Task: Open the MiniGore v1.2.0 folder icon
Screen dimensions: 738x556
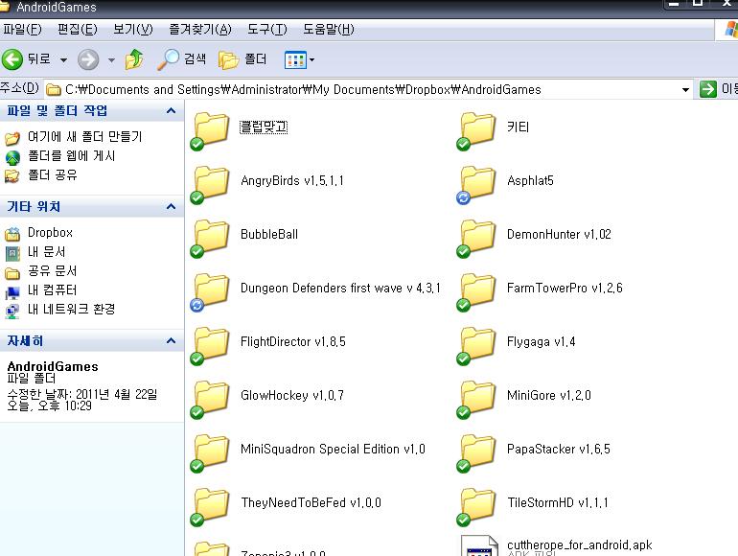Action: pos(476,399)
